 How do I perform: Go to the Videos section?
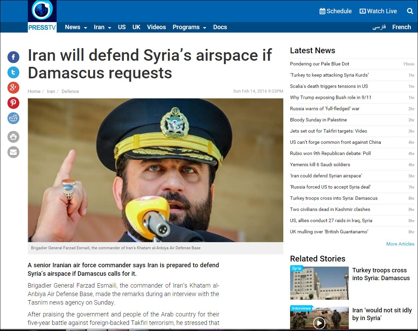pos(156,27)
